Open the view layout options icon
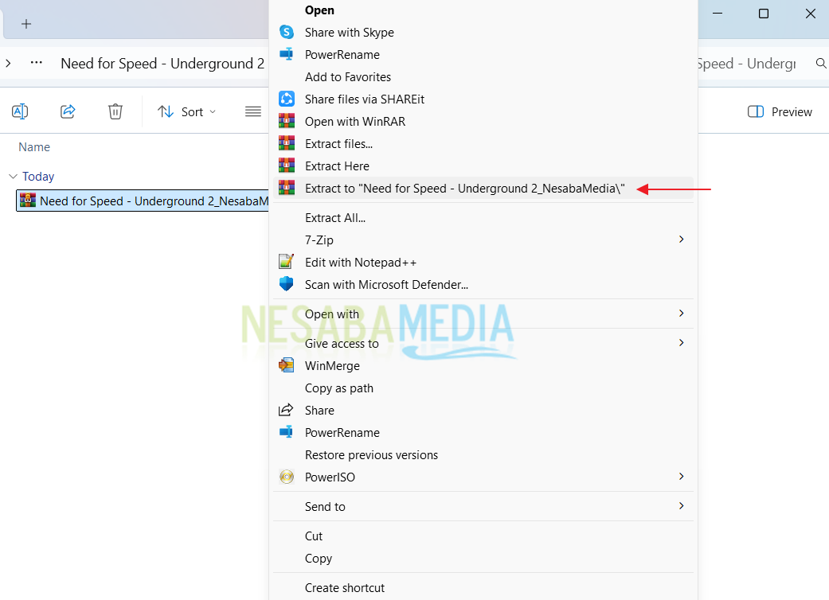The image size is (829, 600). tap(253, 111)
